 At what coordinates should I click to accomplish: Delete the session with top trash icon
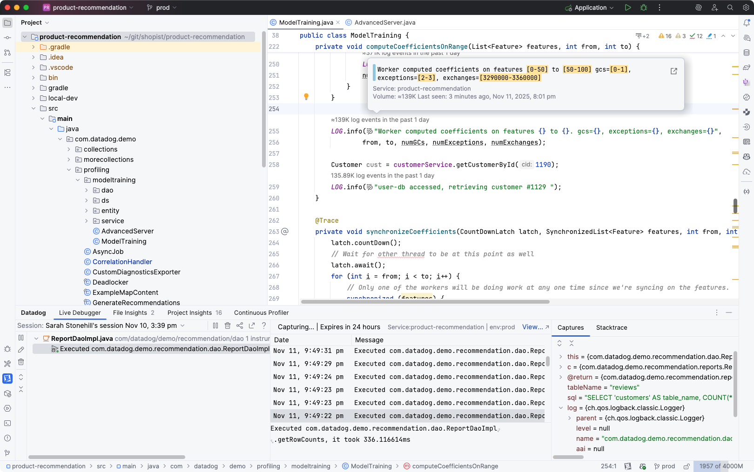click(228, 326)
